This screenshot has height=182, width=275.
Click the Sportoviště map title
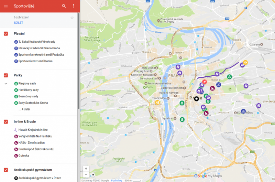click(24, 6)
